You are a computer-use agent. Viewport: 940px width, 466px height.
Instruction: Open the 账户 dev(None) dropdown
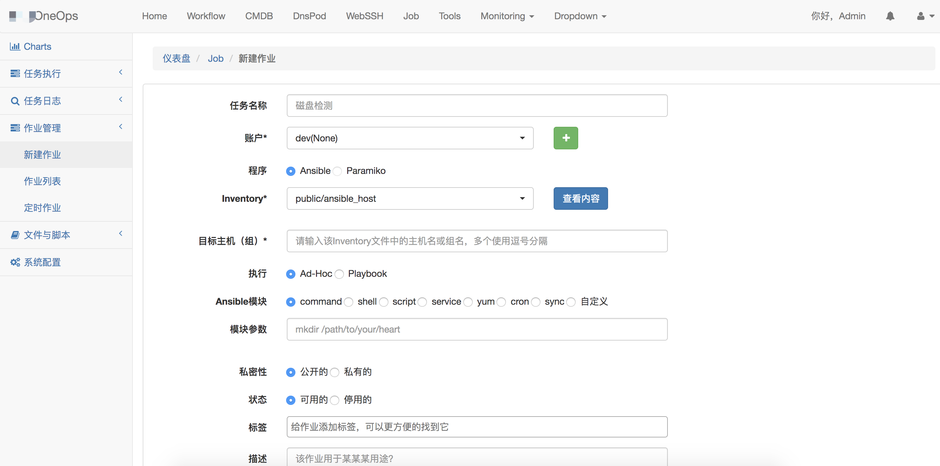click(410, 138)
